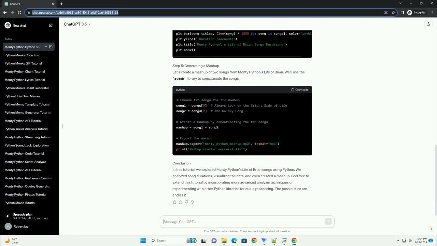
Task: Open Chrome three-dot menu
Action: [x=432, y=13]
